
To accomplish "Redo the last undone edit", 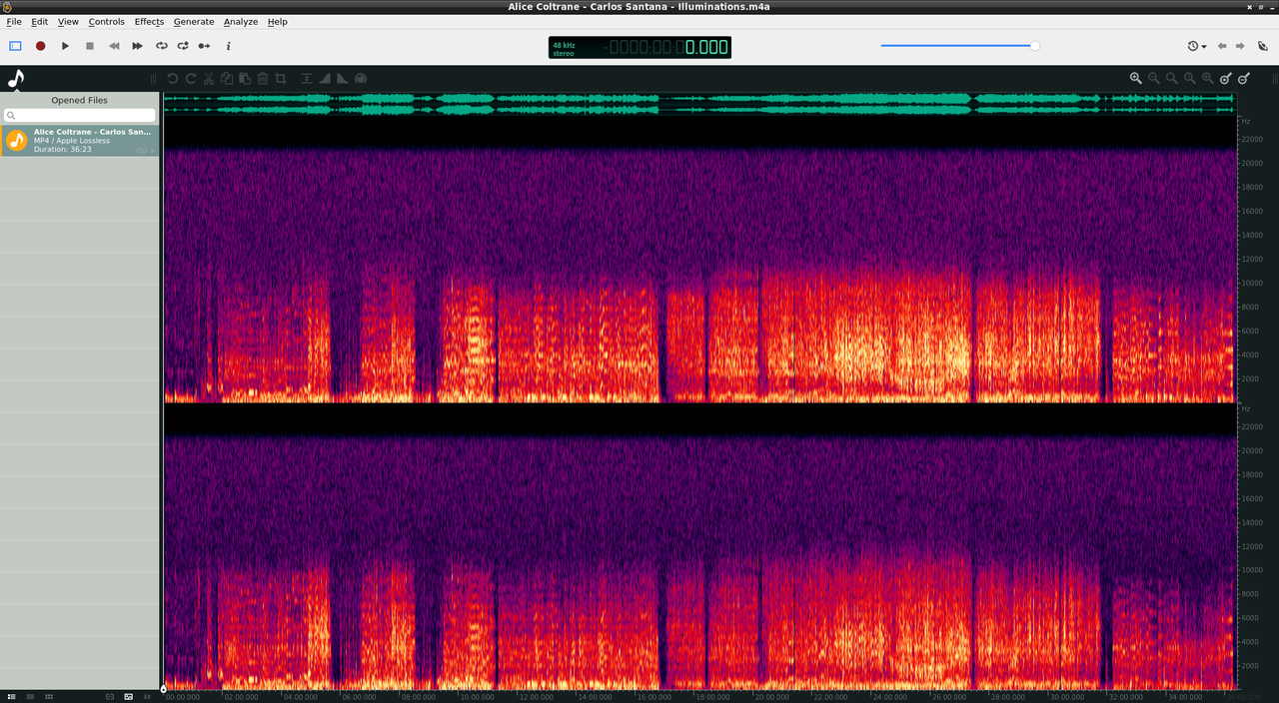I will 191,78.
